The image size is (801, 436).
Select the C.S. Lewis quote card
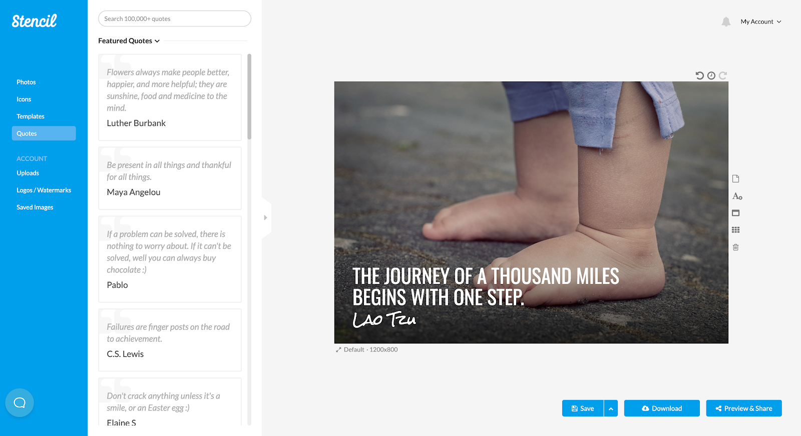pos(170,340)
